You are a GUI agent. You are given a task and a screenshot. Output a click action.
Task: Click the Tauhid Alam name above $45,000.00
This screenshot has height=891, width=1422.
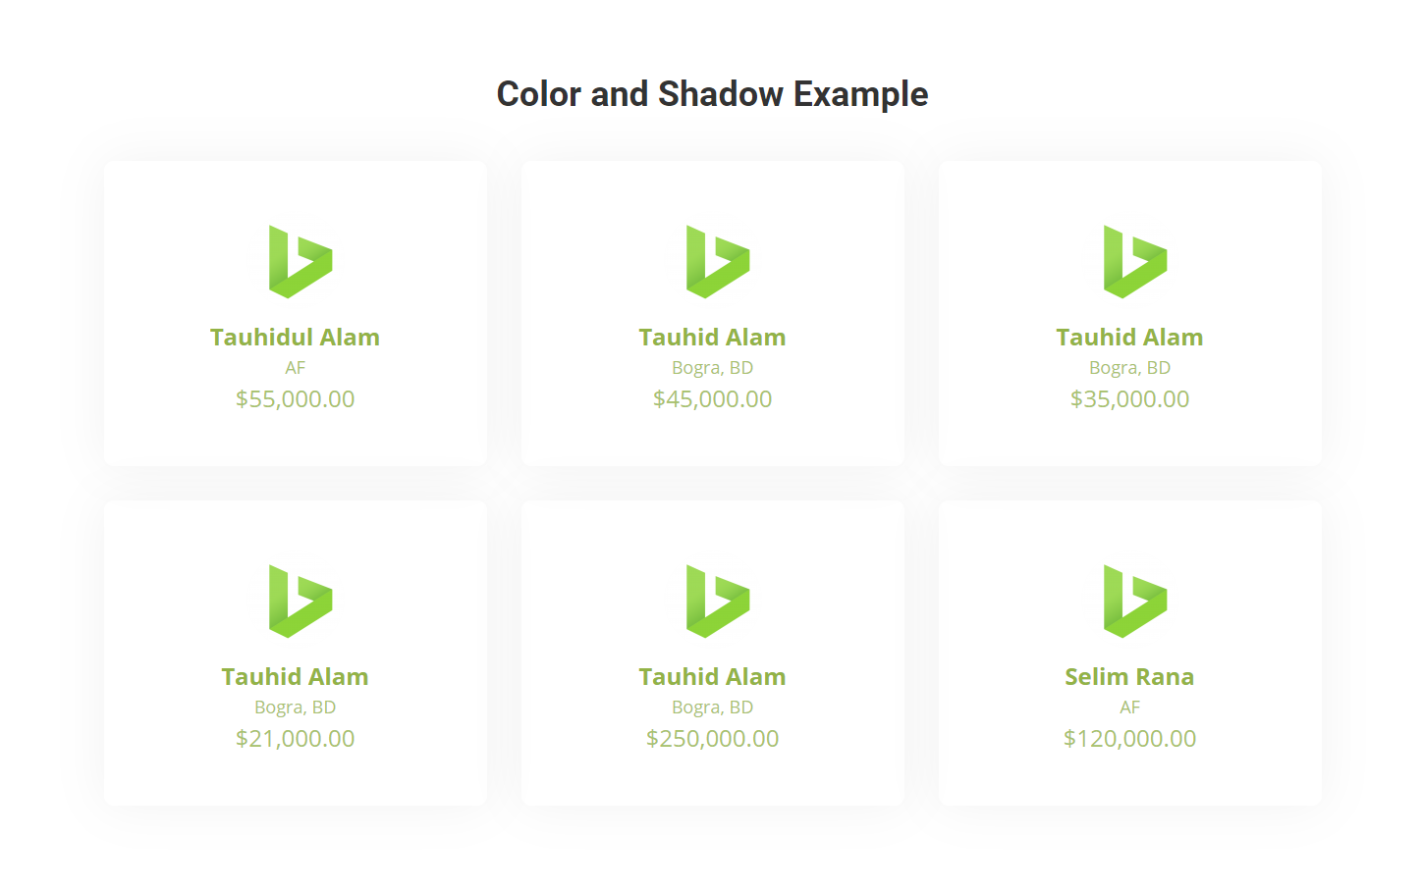(712, 338)
